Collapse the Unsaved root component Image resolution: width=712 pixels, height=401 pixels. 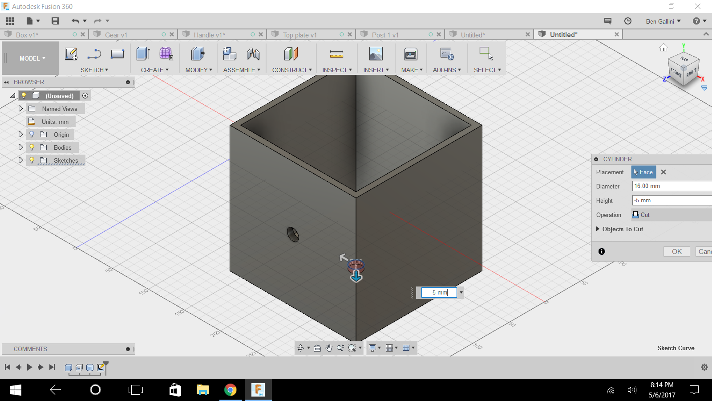click(13, 95)
